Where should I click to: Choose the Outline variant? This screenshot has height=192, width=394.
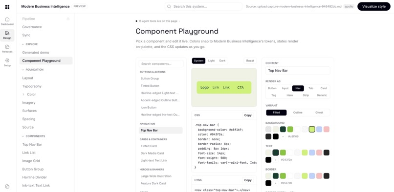(298, 113)
